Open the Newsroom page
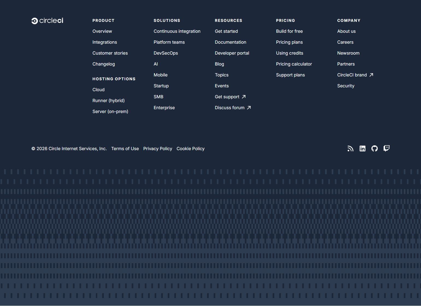 (348, 53)
